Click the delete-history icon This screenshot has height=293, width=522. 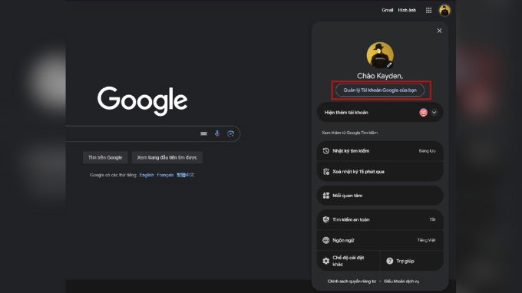coord(326,172)
